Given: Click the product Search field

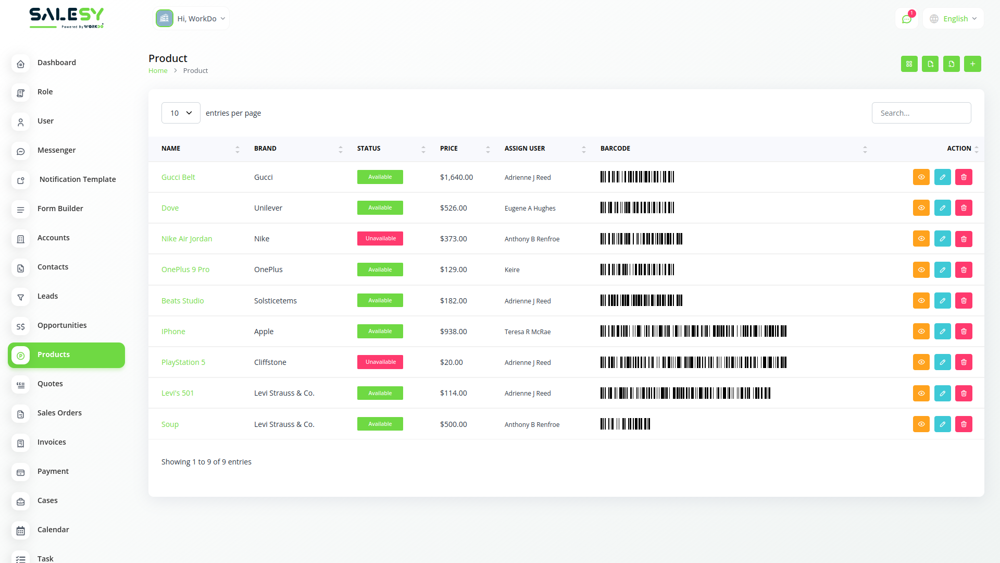Looking at the screenshot, I should (x=921, y=113).
